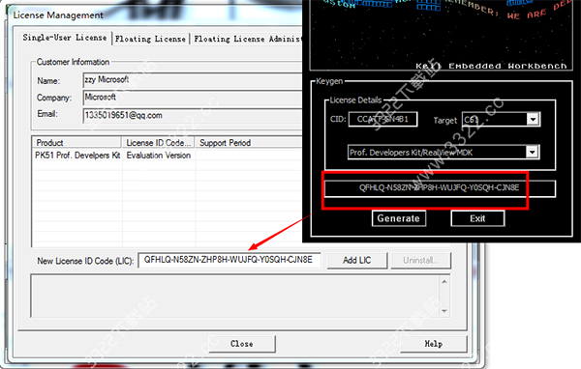Viewport: 581px width, 369px height.
Task: Click the Name field in Customer Information
Action: click(193, 80)
